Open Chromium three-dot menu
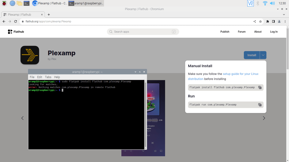 pos(285,21)
